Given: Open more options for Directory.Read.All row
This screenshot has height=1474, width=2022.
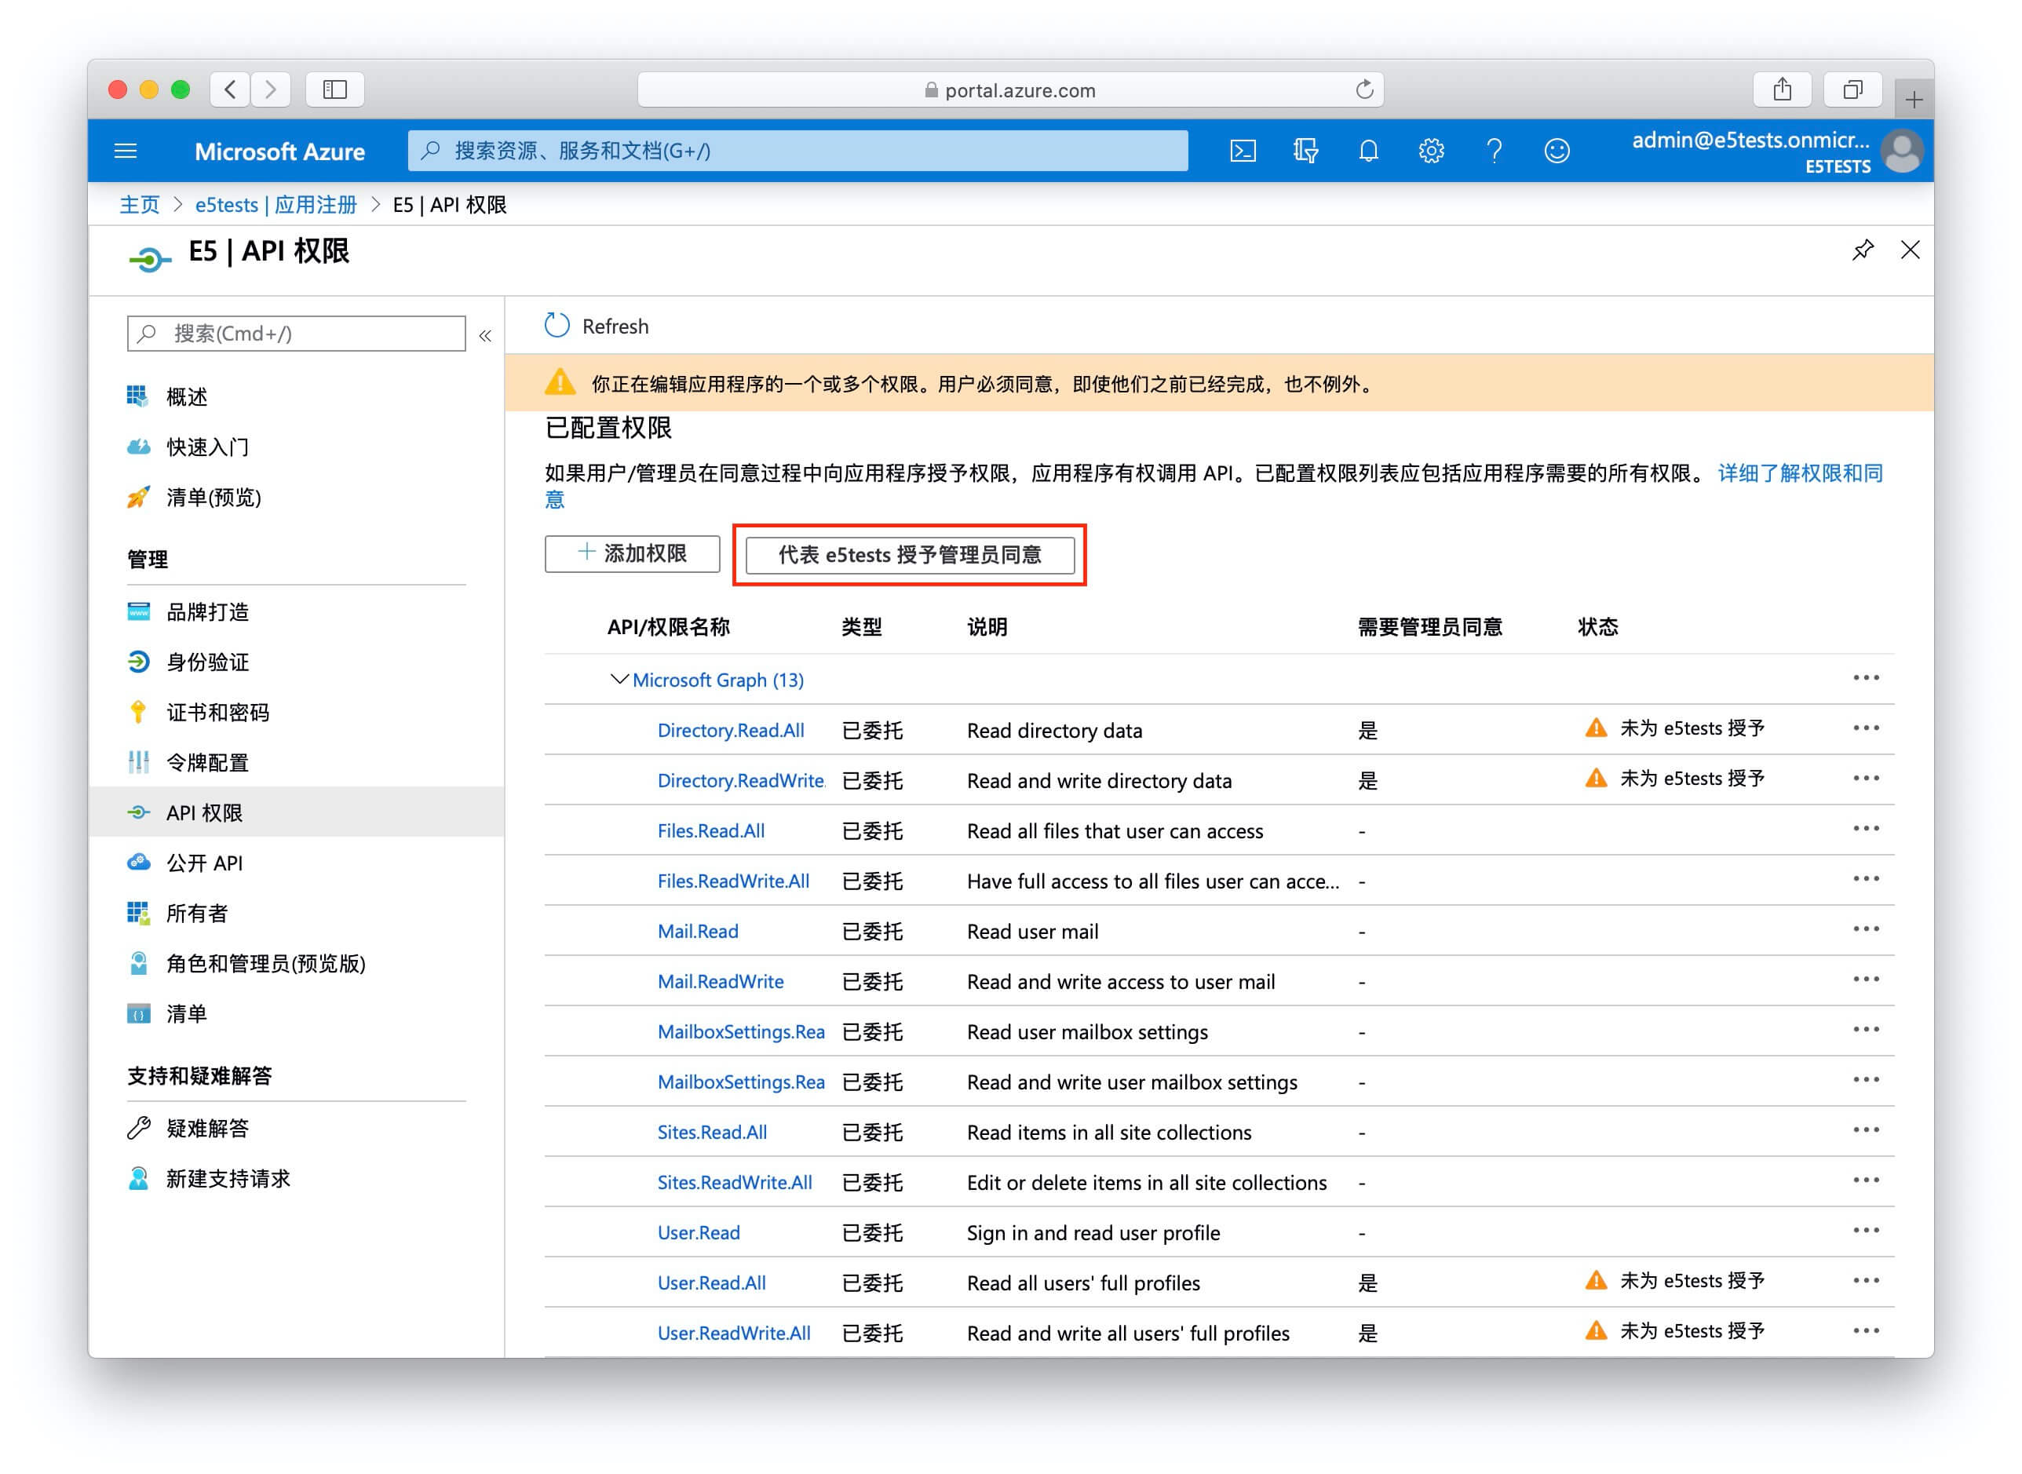Looking at the screenshot, I should click(x=1865, y=728).
